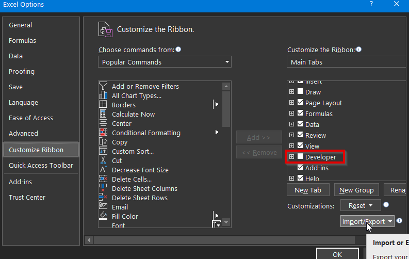Click the Center alignment icon
This screenshot has height=259, width=409.
click(103, 123)
